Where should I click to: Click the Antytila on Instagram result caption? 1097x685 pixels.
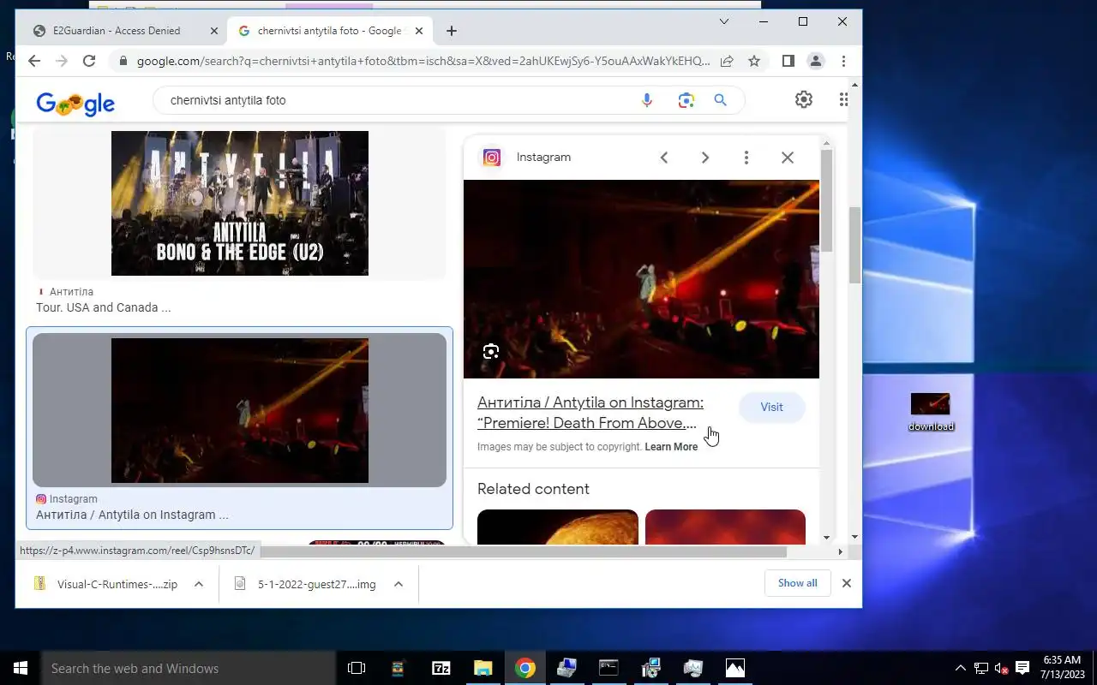click(x=132, y=515)
